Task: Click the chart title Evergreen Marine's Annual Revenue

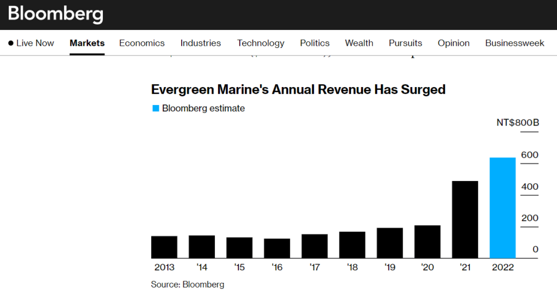Action: pos(298,90)
